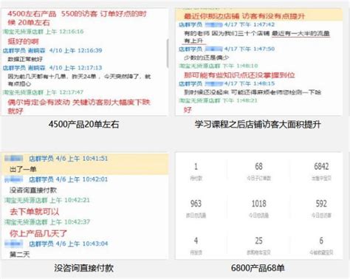Click the bold caption '没咨询直接付款' below the chat
This screenshot has height=279, width=350.
(83, 268)
